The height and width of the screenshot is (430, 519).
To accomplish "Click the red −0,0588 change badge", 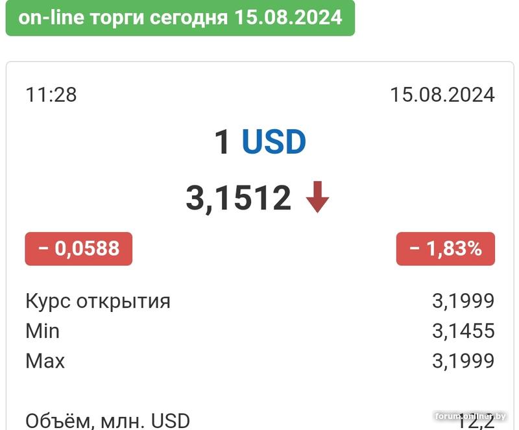I will click(78, 248).
